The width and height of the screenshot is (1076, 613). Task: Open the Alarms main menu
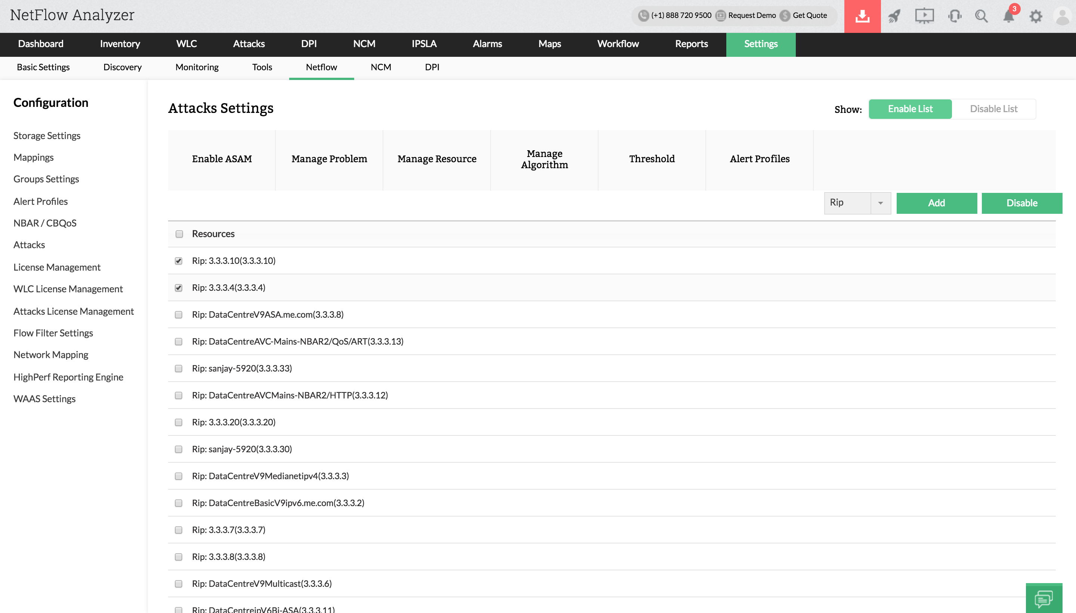click(x=487, y=44)
